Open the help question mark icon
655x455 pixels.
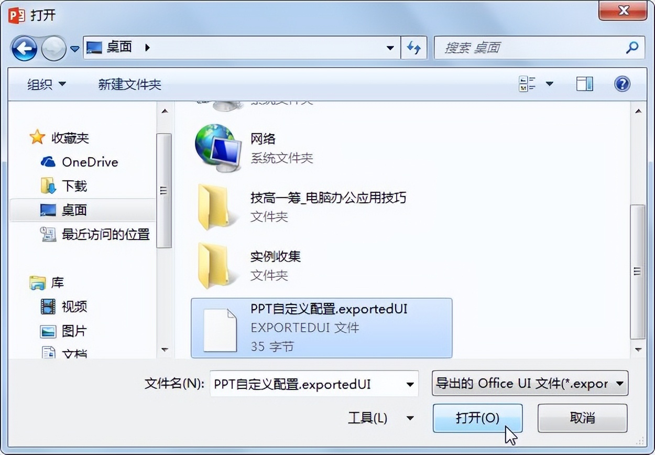[622, 84]
